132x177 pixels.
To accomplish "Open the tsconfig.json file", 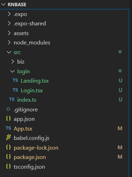I will (x=29, y=167).
